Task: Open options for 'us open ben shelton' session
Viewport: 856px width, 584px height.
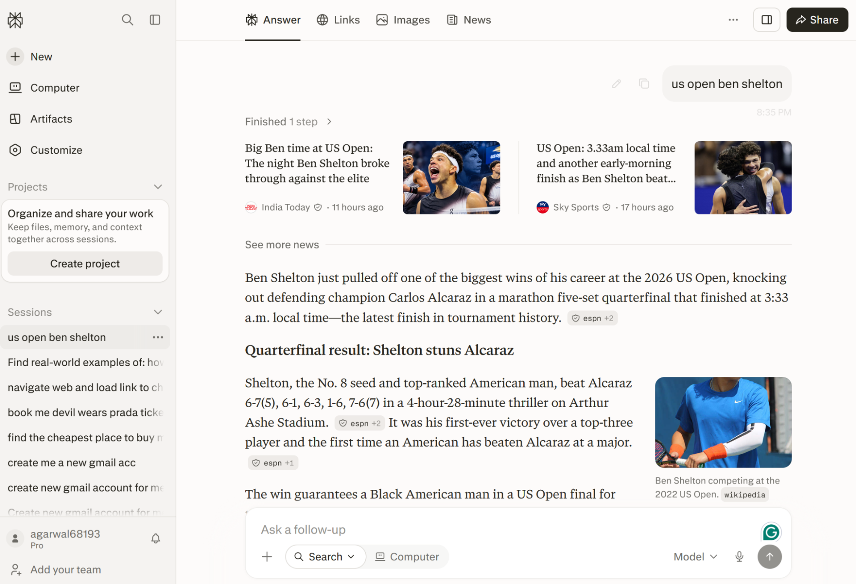Action: click(x=158, y=337)
